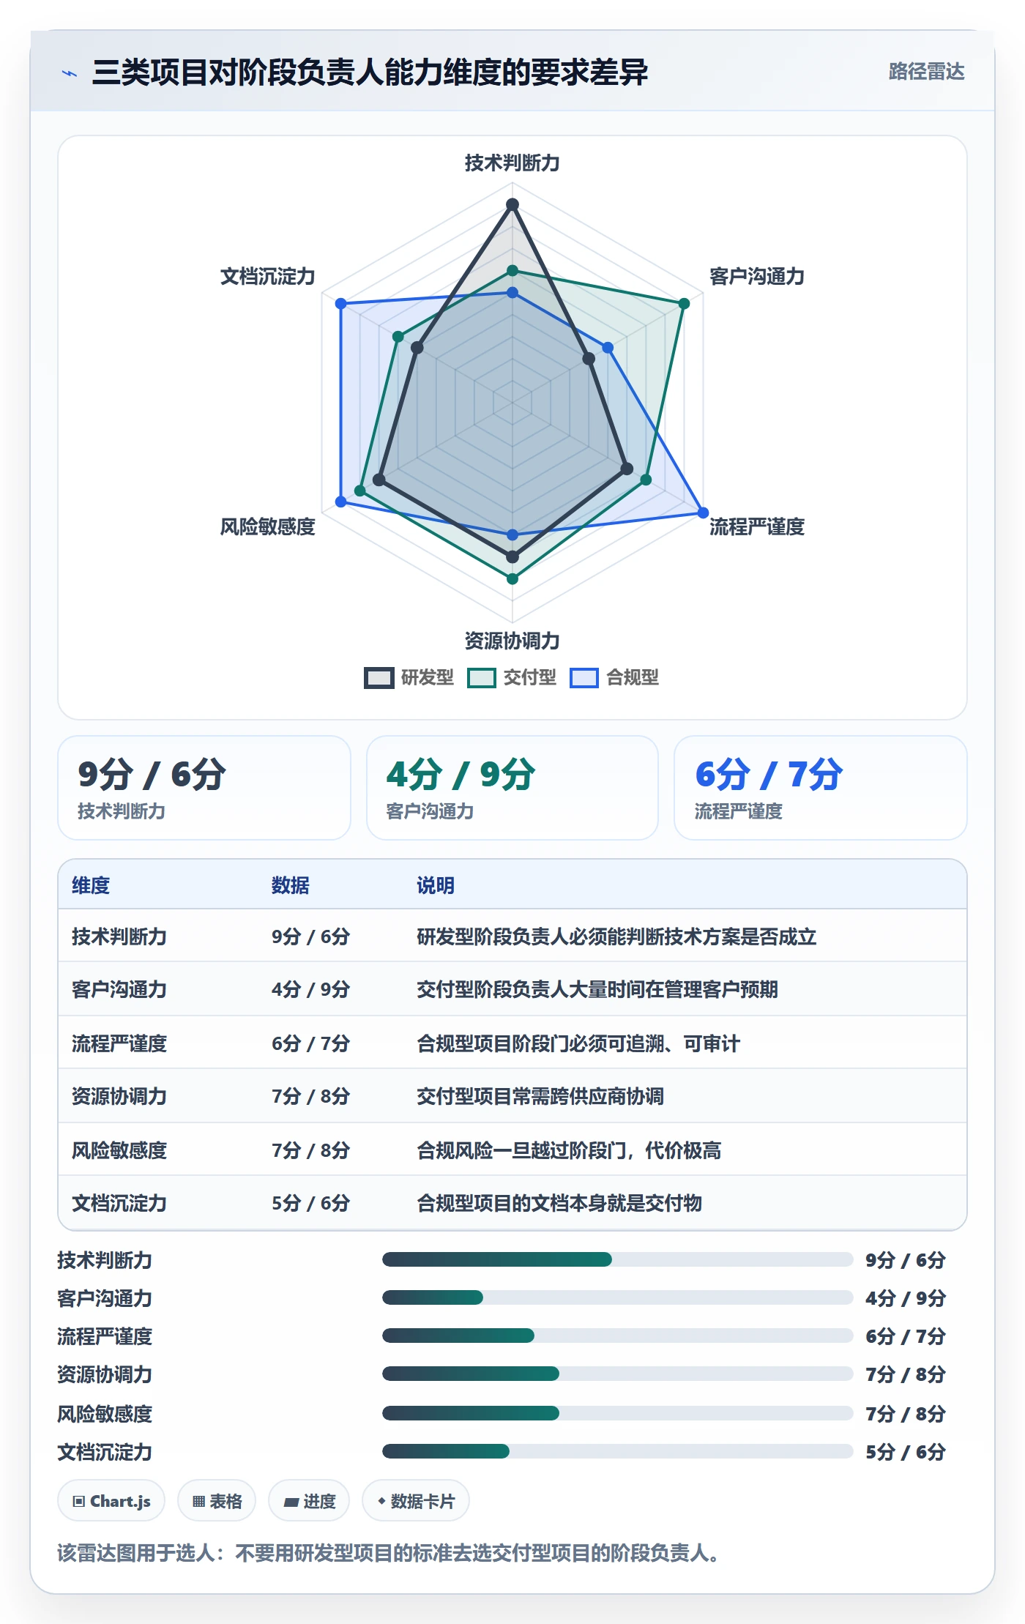Click table row cell 技术判断力
1025x1624 pixels.
pos(119,936)
